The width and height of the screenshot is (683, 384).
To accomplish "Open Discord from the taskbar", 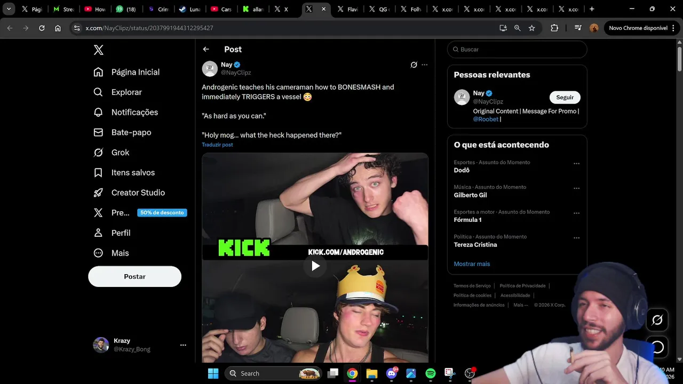I will (392, 373).
